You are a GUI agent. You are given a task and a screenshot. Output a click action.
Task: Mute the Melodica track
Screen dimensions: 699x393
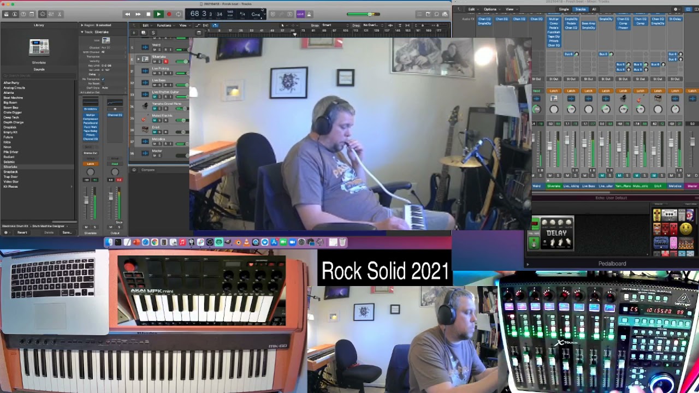[x=155, y=144]
